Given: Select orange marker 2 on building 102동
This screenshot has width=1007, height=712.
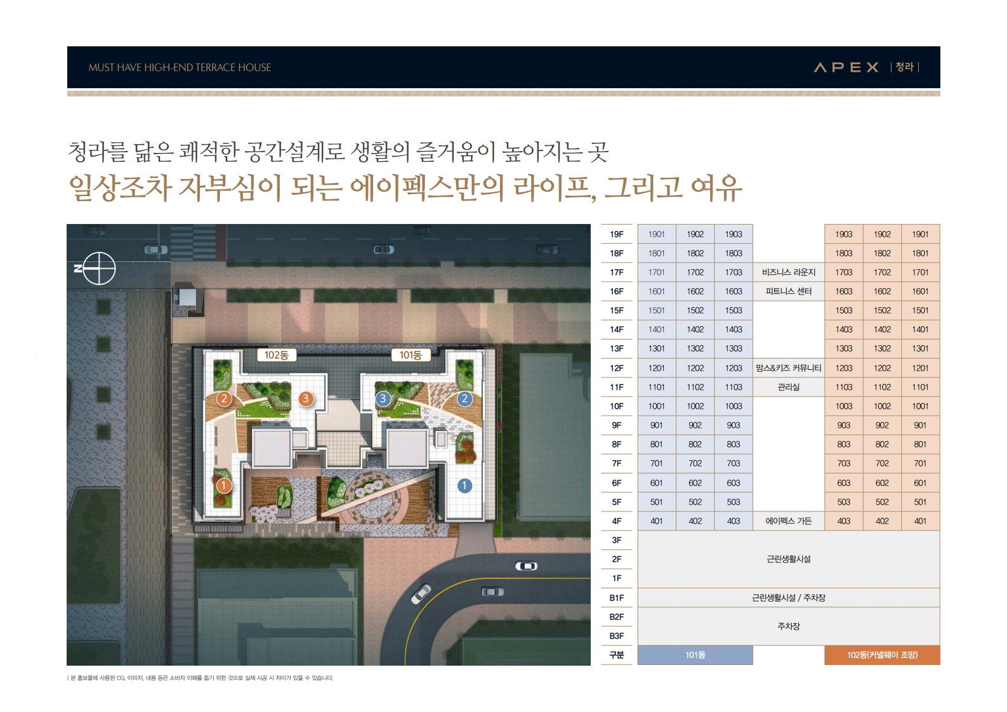Looking at the screenshot, I should click(223, 399).
